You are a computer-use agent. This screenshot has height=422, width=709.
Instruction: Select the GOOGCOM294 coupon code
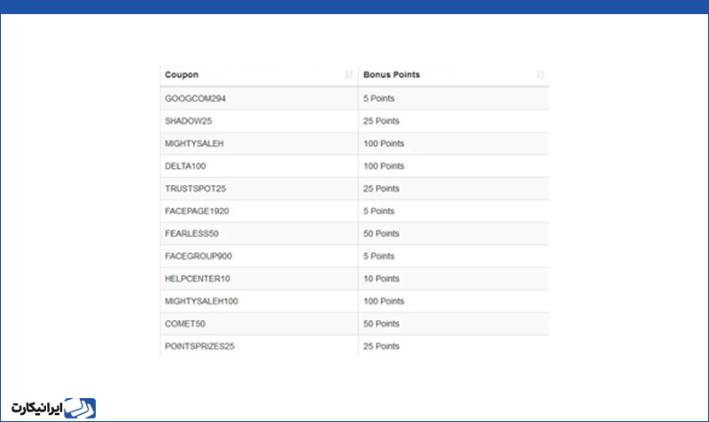(x=195, y=98)
